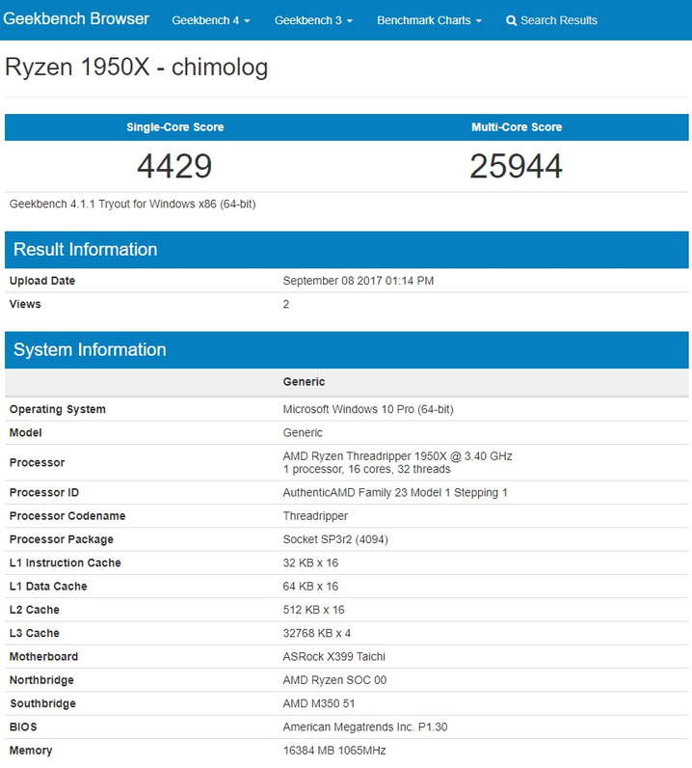
Task: Click the Views count value 2
Action: (x=286, y=304)
